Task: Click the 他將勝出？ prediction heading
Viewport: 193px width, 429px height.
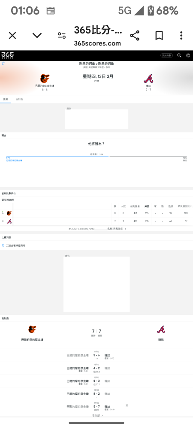Action: [96, 144]
